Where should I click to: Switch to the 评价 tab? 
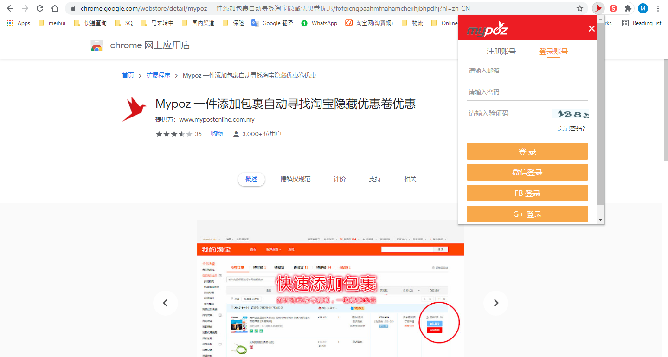click(340, 179)
